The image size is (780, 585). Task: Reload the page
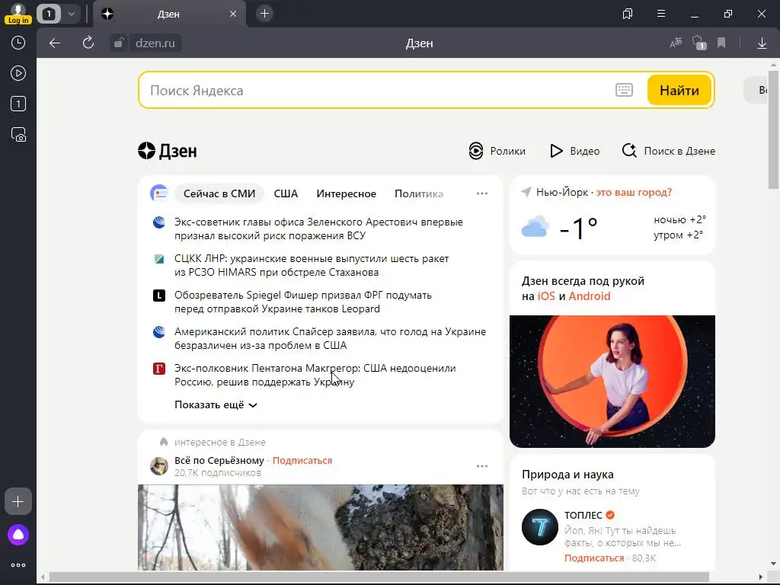88,43
